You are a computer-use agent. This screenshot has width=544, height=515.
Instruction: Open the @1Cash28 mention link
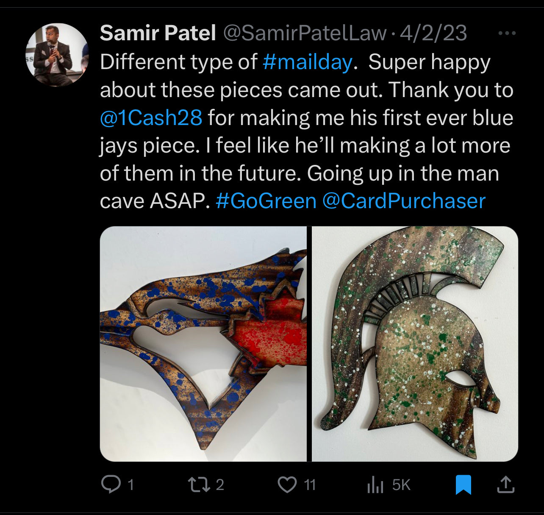151,118
